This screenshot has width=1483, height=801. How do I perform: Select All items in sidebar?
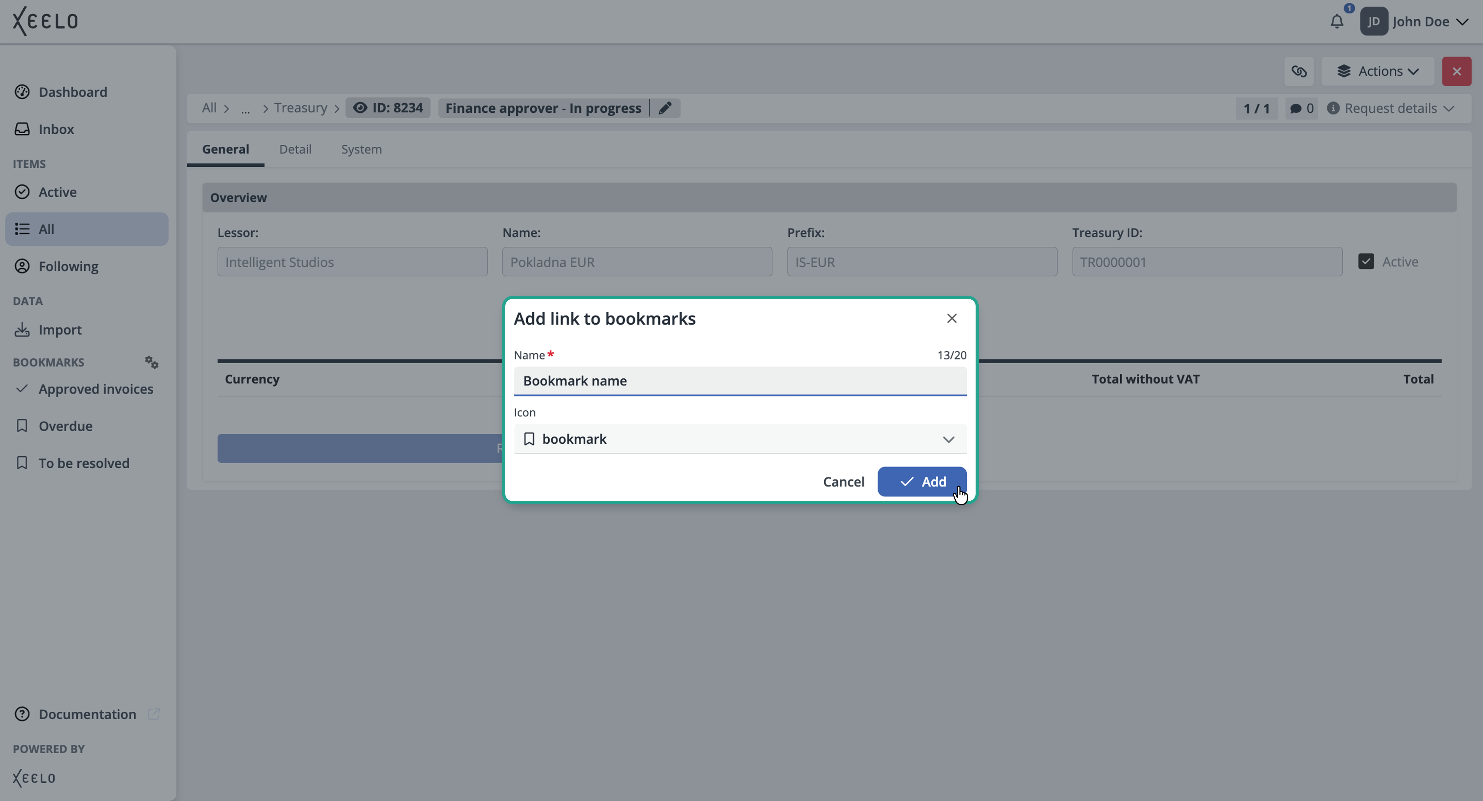87,229
